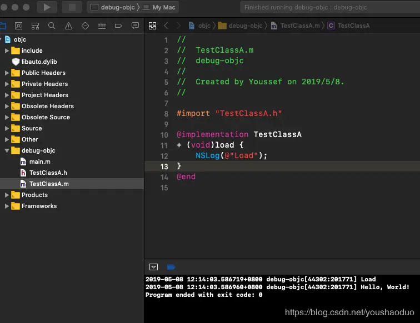Expand the Frameworks group
Image resolution: width=420 pixels, height=323 pixels.
point(7,206)
